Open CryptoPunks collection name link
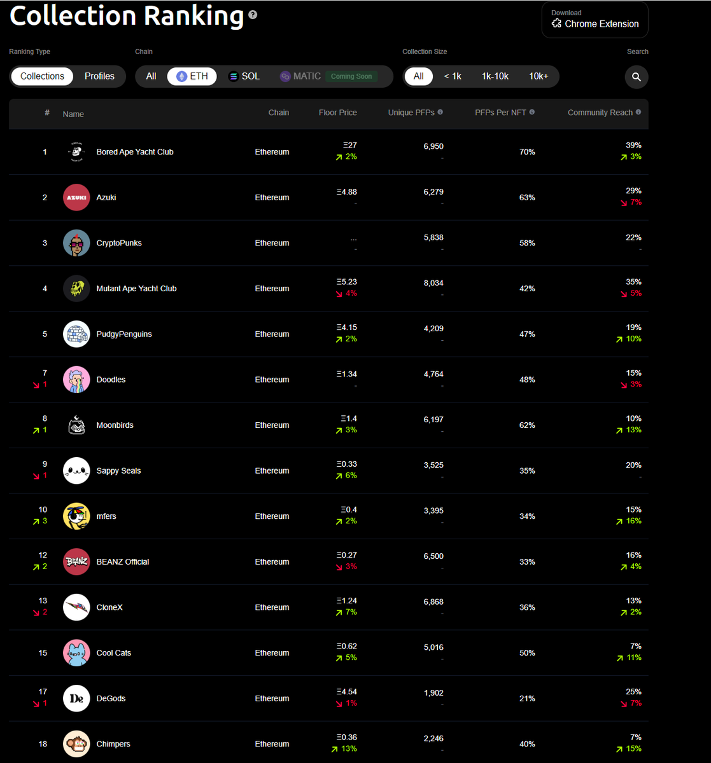This screenshot has width=711, height=763. coord(119,243)
